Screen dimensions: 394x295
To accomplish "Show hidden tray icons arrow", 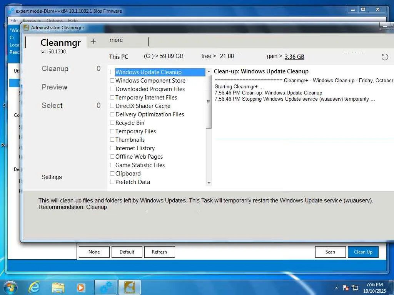I will (x=336, y=288).
